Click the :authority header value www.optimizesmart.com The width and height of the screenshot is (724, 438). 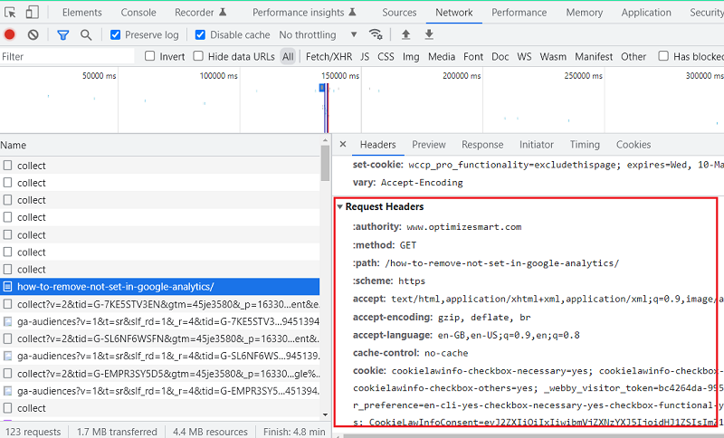(x=463, y=227)
